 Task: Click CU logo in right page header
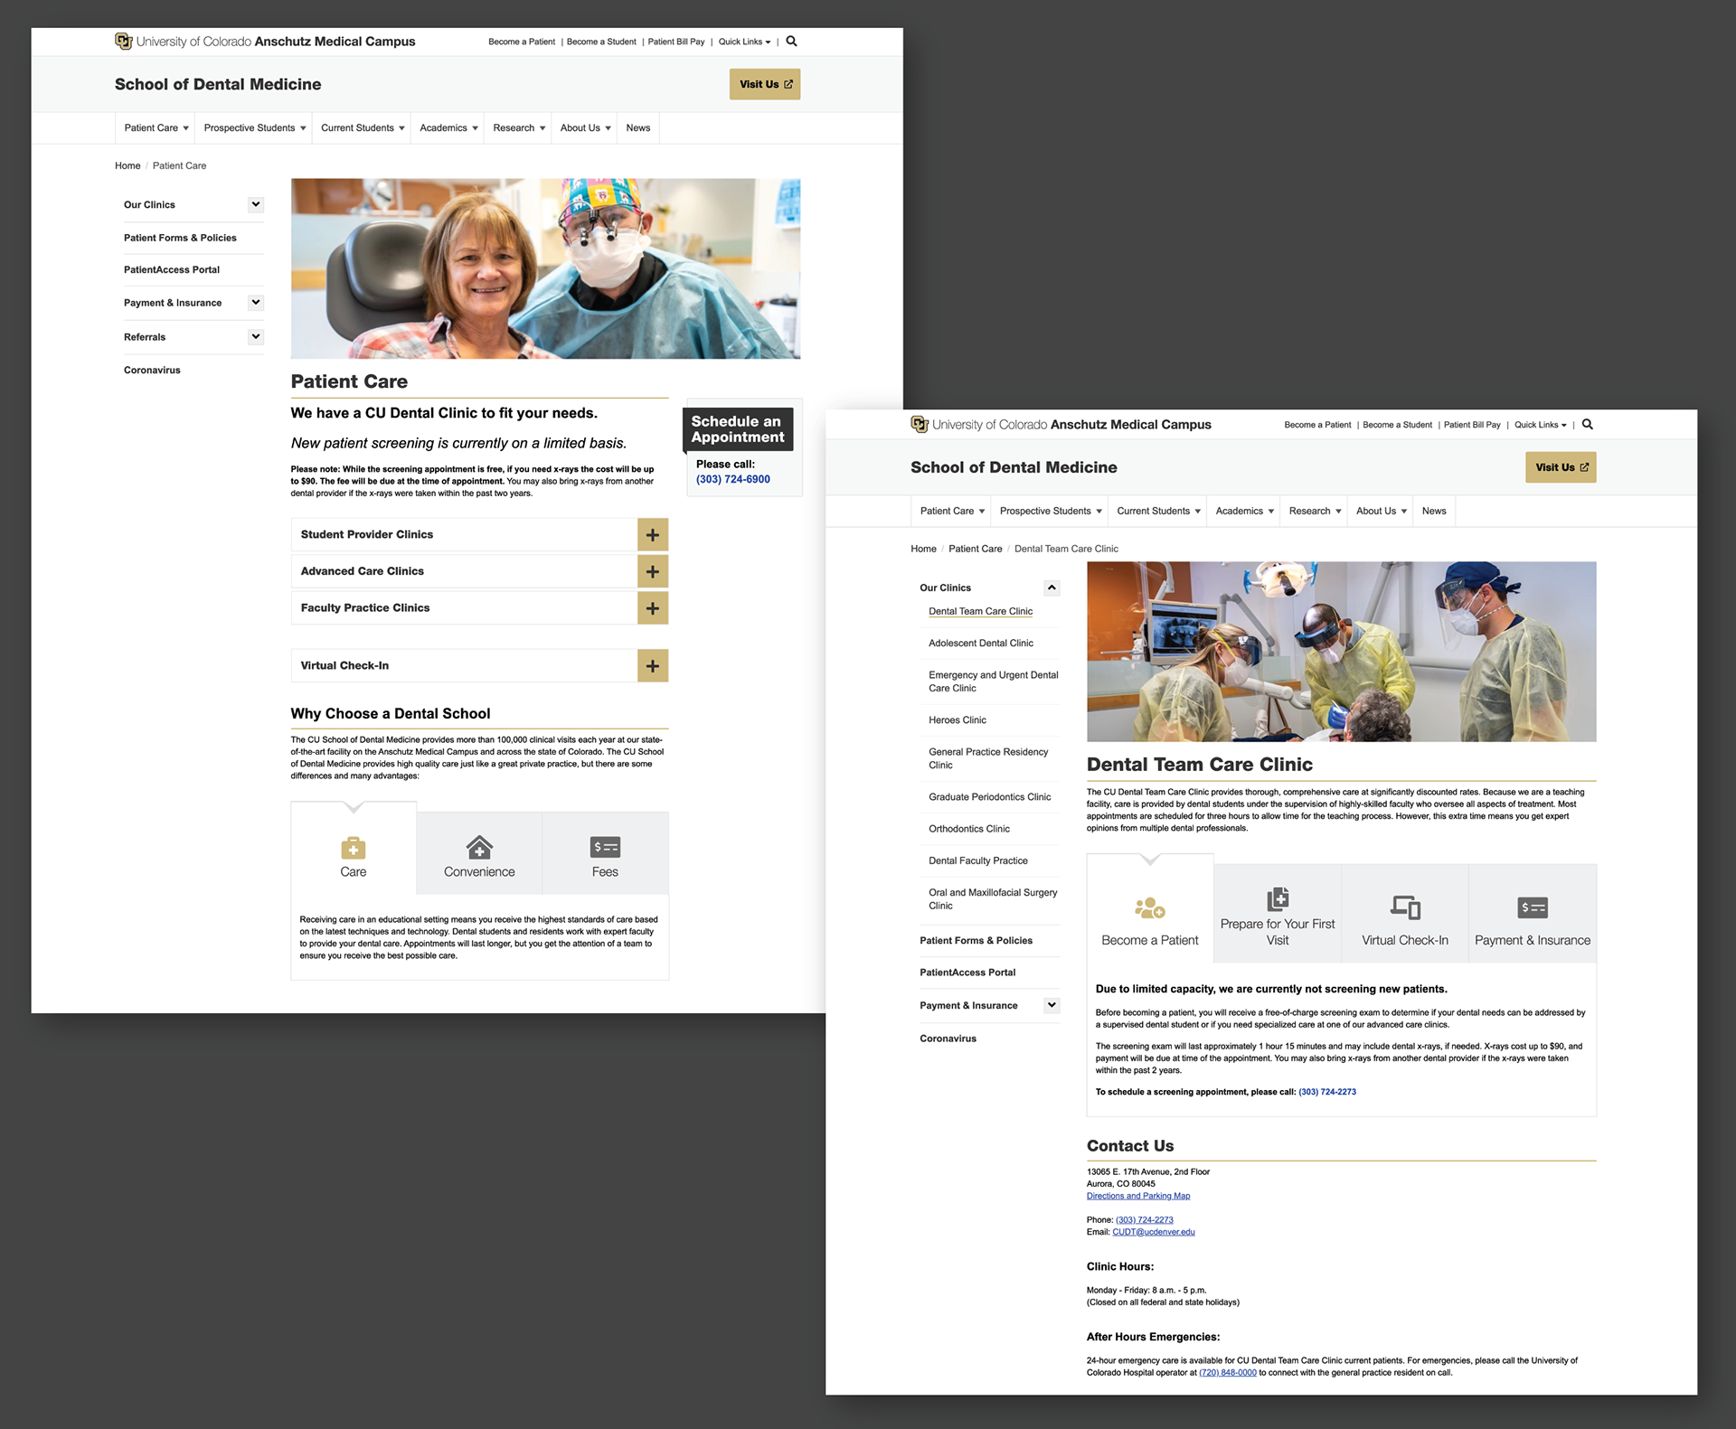coord(920,425)
